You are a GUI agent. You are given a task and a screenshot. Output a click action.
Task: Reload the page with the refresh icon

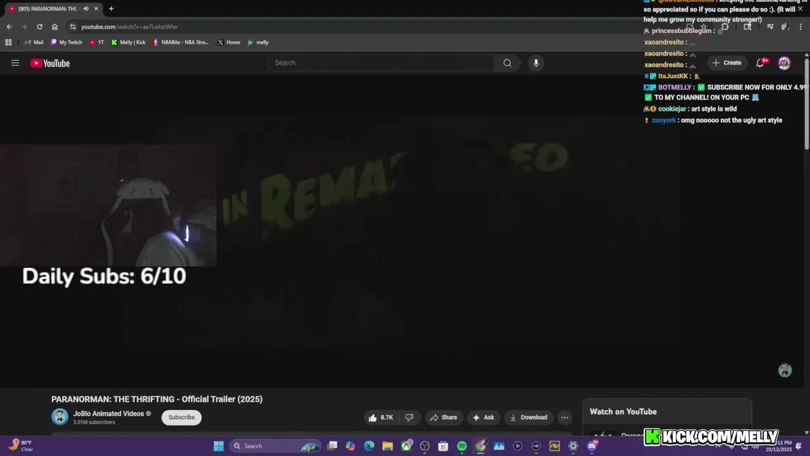pyautogui.click(x=39, y=27)
